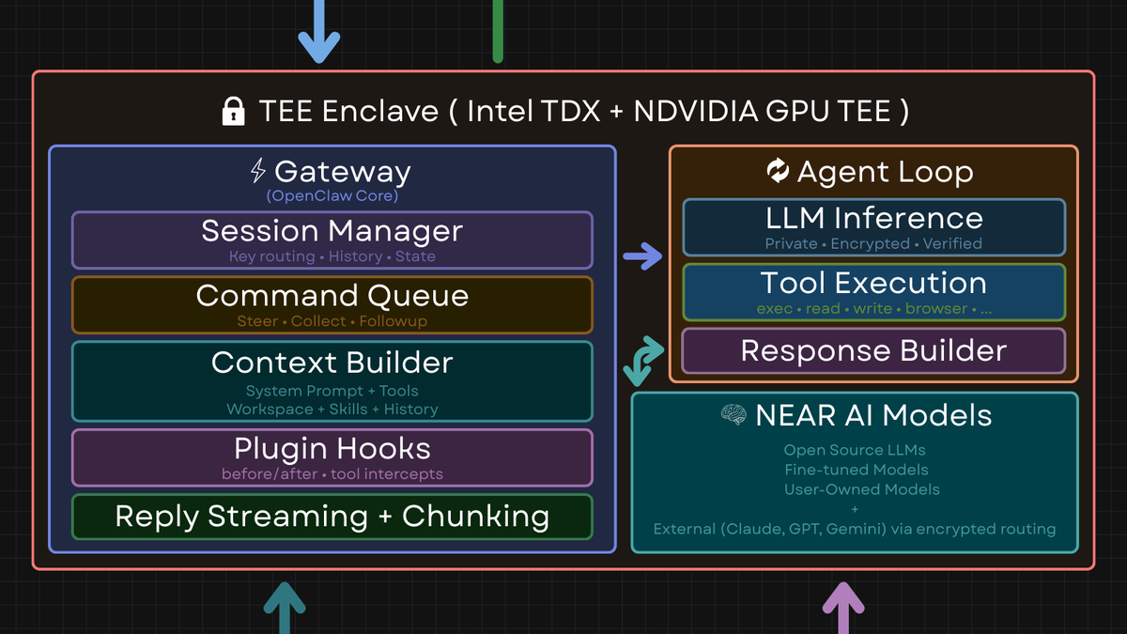Select the TEE Enclave title text

point(583,112)
